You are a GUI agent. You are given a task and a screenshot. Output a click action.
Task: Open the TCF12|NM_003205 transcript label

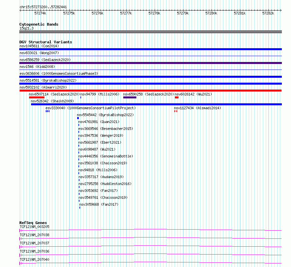click(x=34, y=227)
